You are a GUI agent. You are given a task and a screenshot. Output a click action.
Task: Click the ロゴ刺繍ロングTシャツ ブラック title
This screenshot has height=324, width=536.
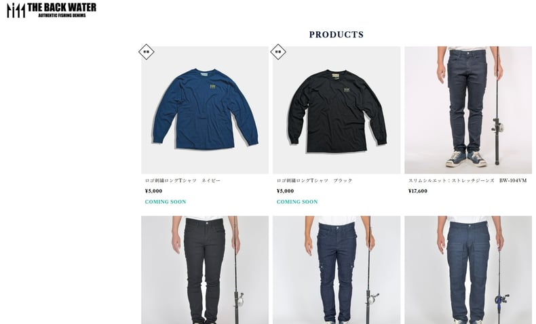(x=314, y=181)
